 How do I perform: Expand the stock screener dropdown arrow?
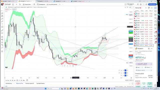[14, 83]
